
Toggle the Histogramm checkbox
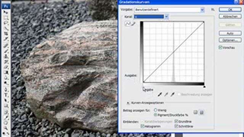coord(142,126)
